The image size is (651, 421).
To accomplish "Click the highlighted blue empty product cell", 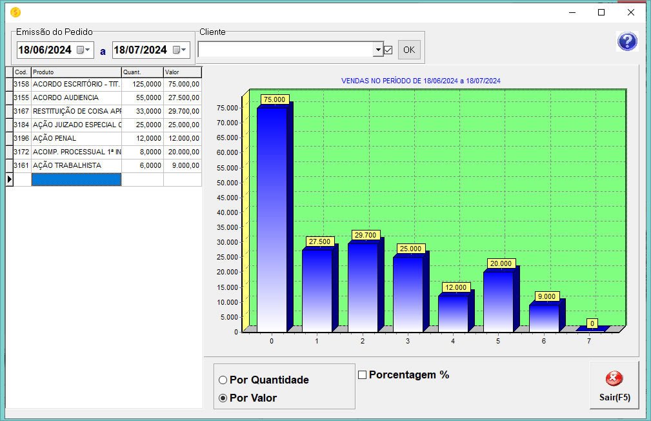I will point(76,180).
